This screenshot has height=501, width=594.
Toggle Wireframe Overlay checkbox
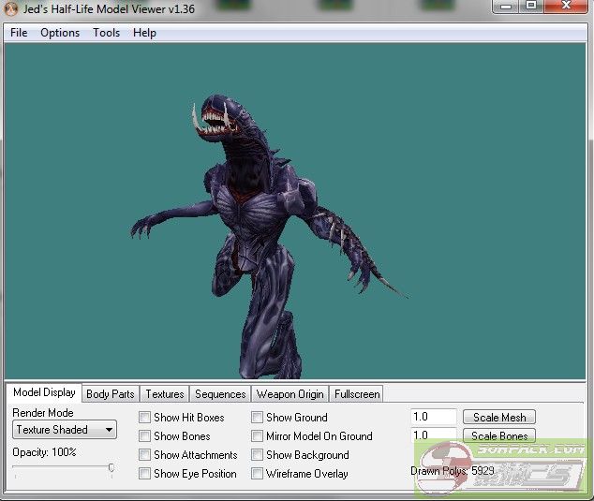coord(258,474)
